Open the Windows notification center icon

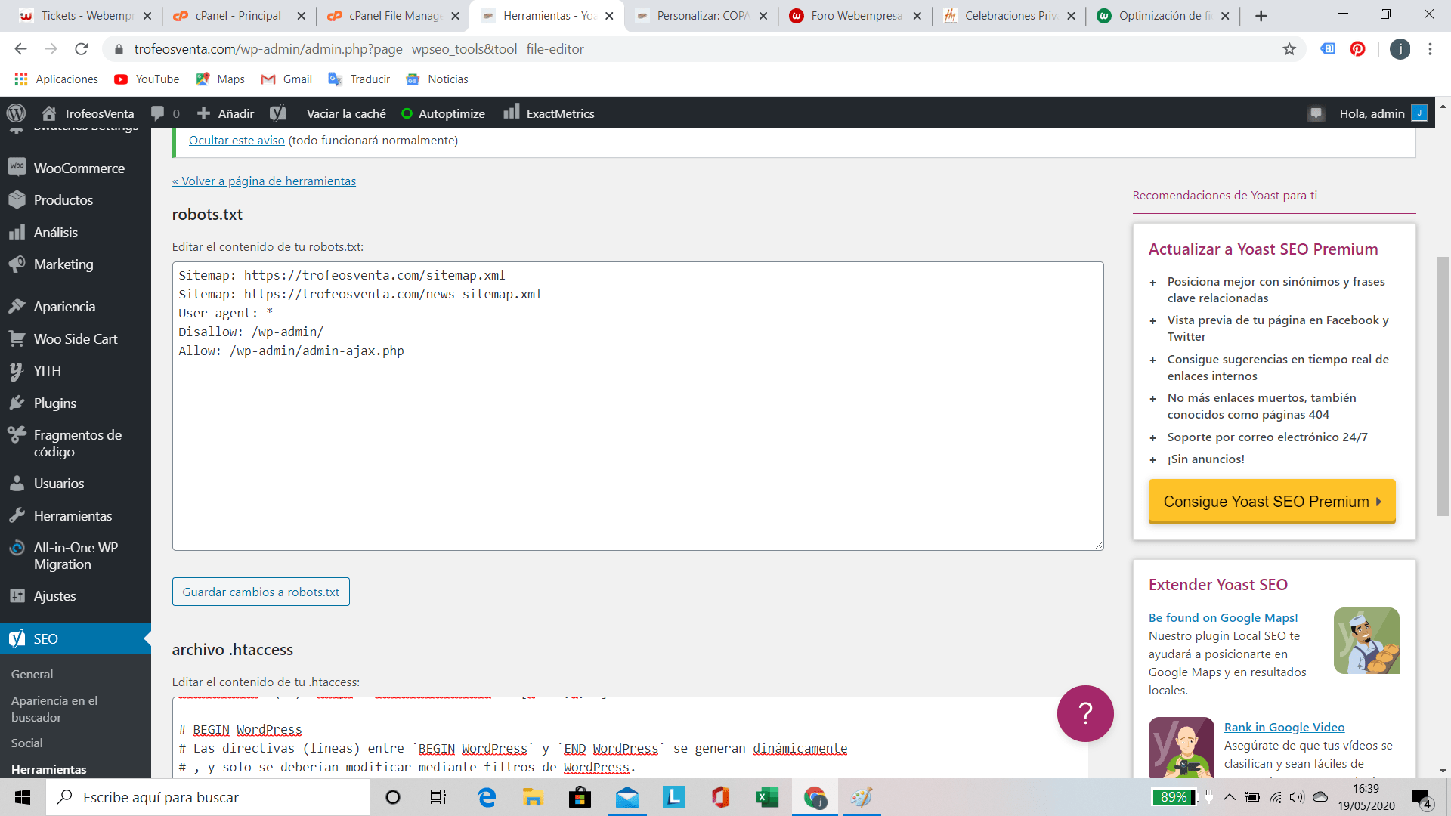(1422, 798)
